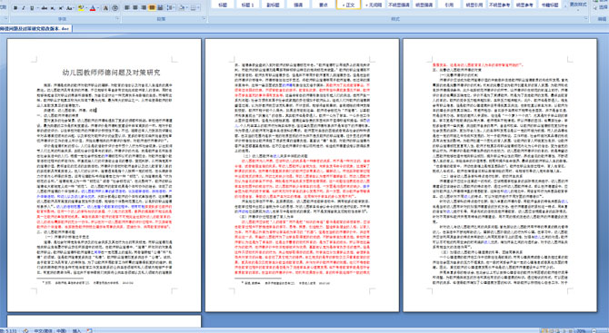
Task: Apply the 无间隔 style
Action: pyautogui.click(x=374, y=5)
